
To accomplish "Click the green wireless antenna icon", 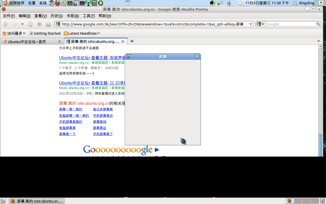I will pos(88,3).
